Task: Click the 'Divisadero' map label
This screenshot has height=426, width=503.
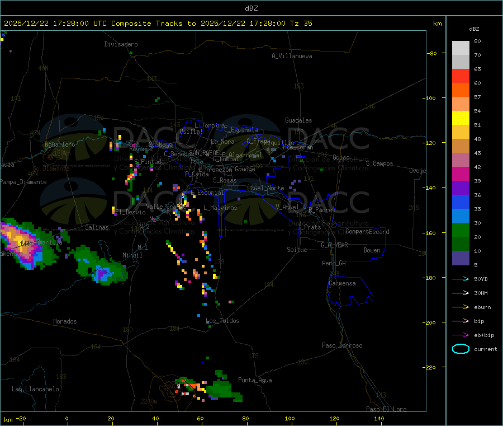Action: (121, 44)
